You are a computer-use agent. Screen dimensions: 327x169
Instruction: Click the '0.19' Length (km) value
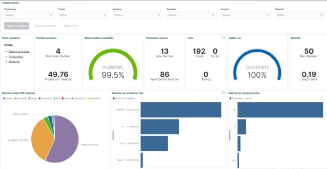point(309,74)
